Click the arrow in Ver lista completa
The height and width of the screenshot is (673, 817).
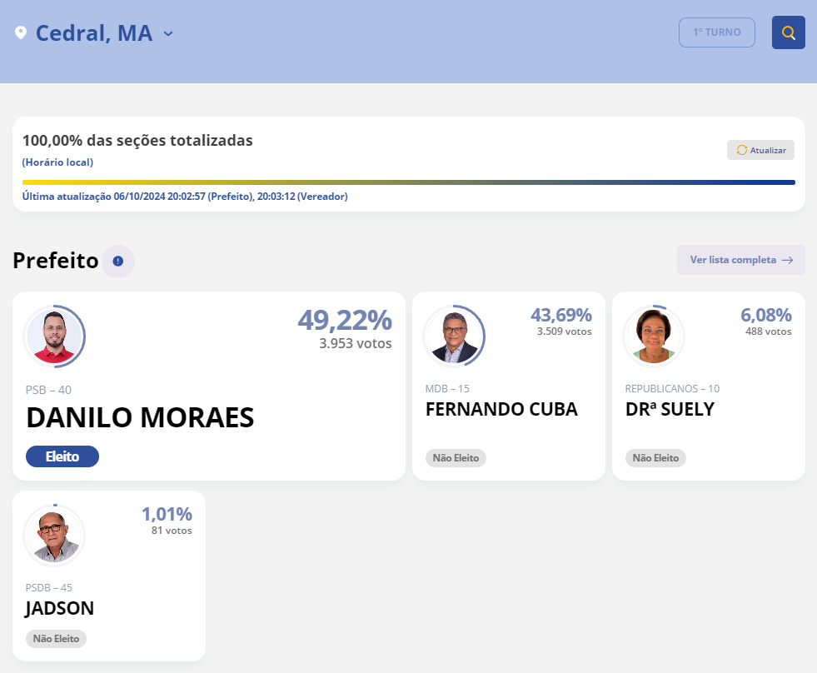click(x=787, y=260)
